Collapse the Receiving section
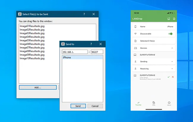 click(x=172, y=68)
